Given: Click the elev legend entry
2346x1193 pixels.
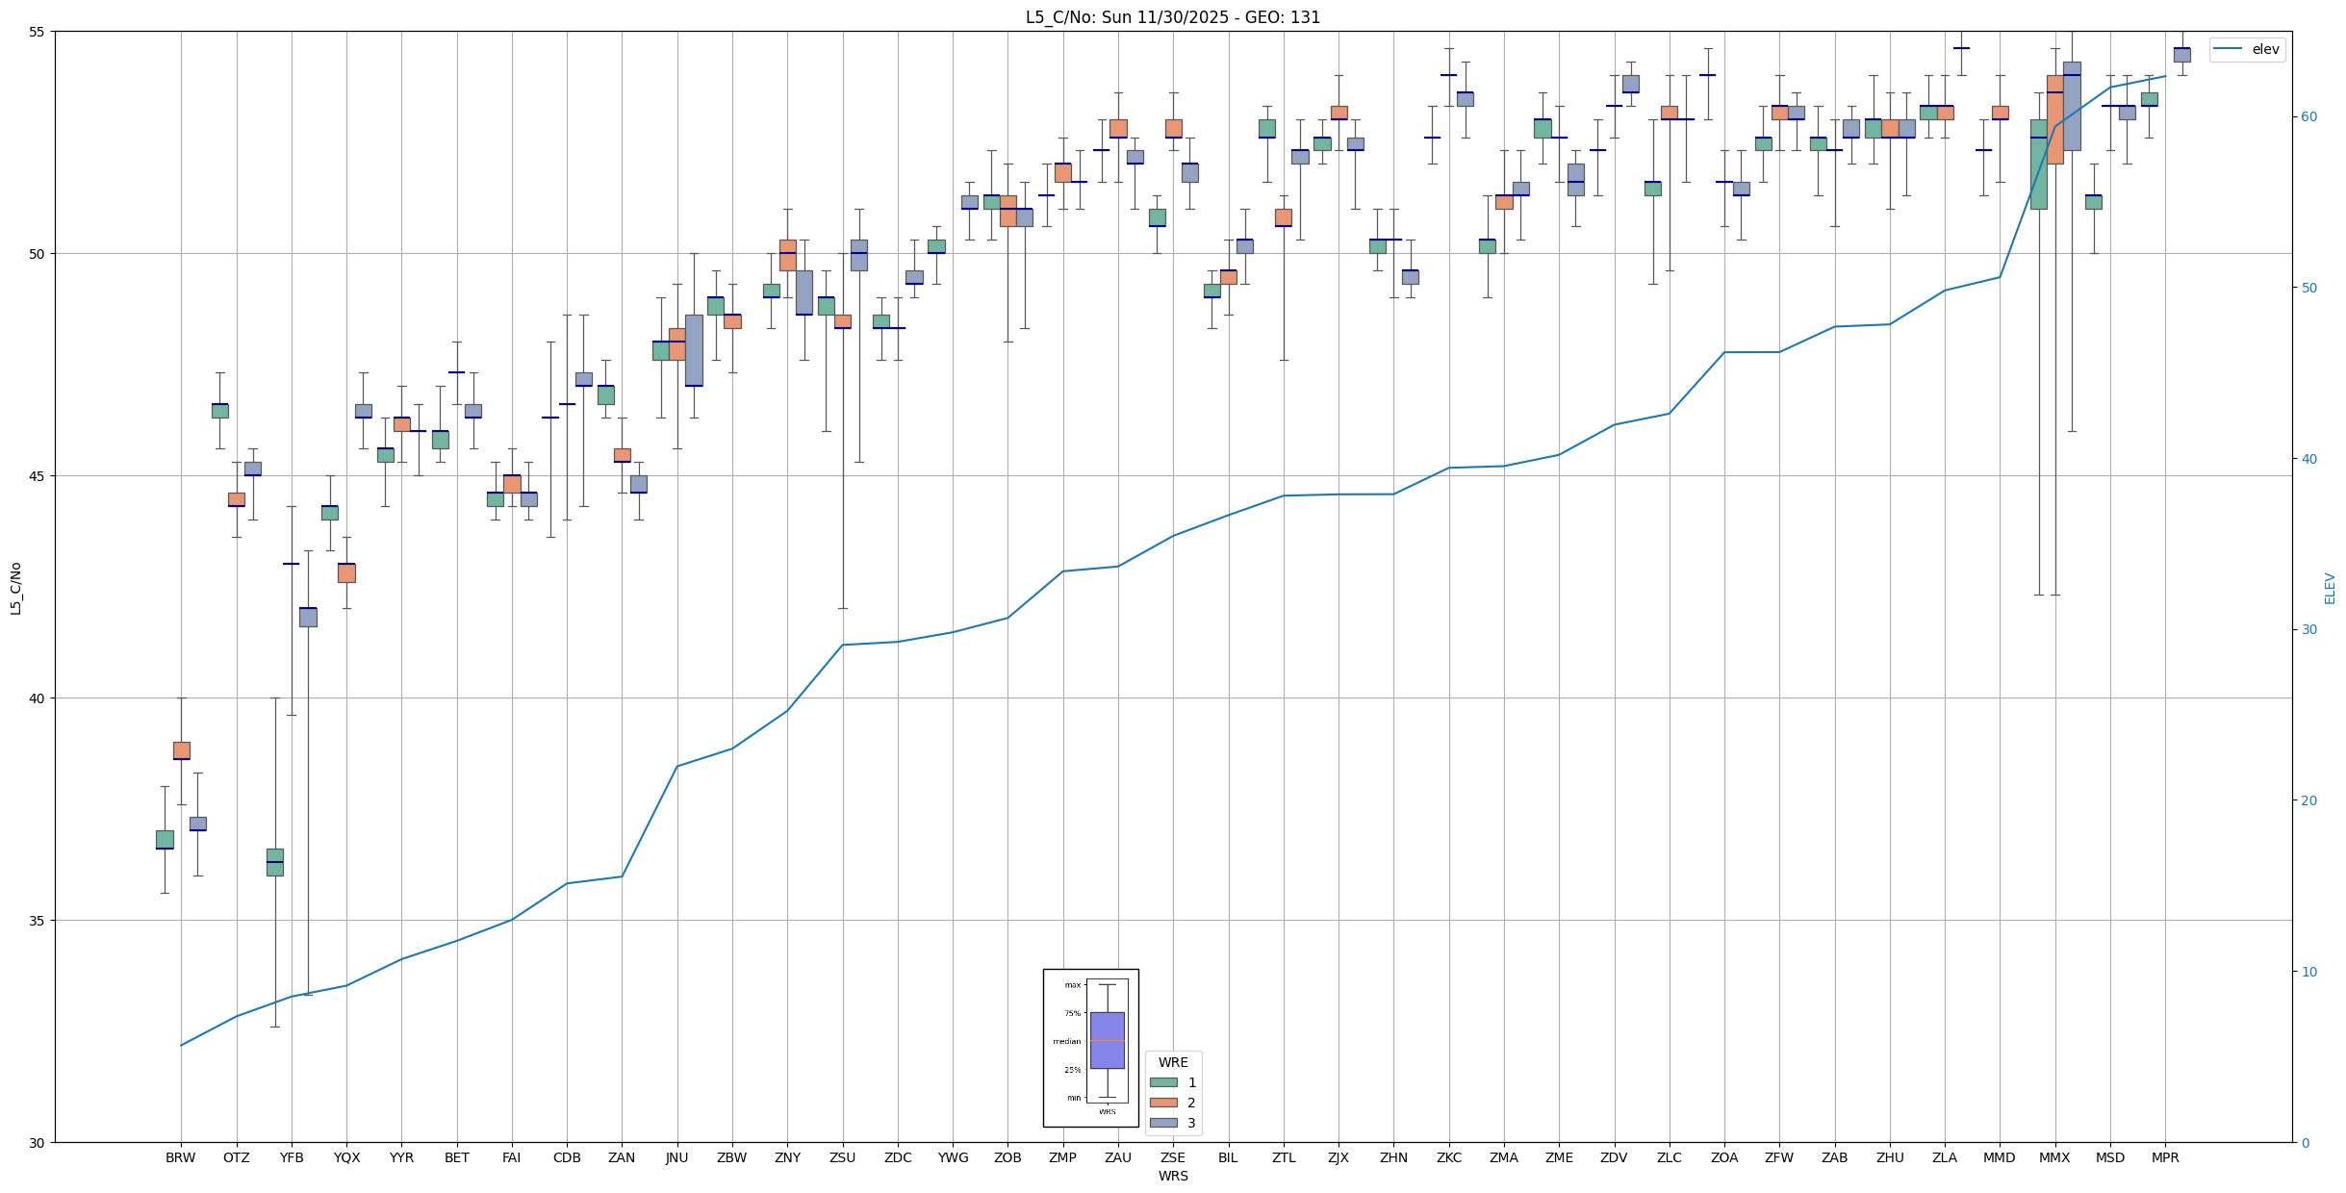Looking at the screenshot, I should coord(2247,49).
